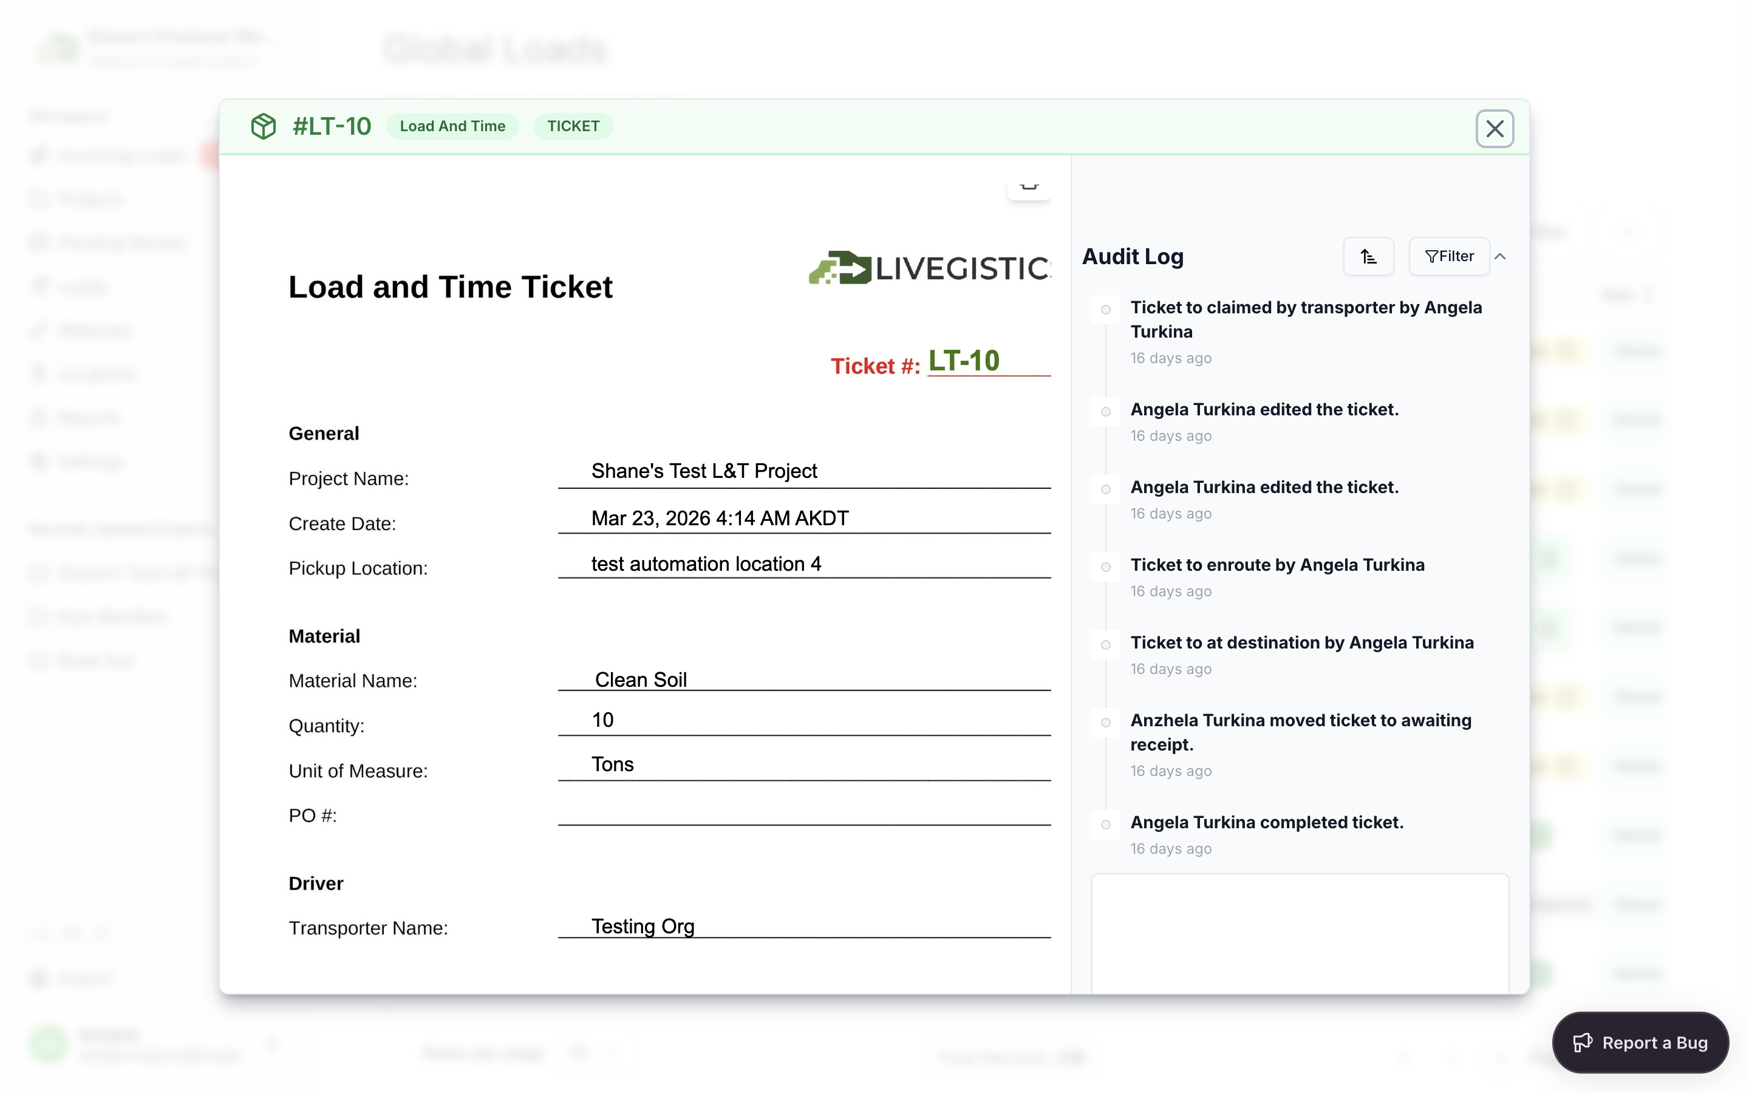Viewport: 1749px width, 1093px height.
Task: Click the Load and Time Ticket heading
Action: [x=450, y=287]
